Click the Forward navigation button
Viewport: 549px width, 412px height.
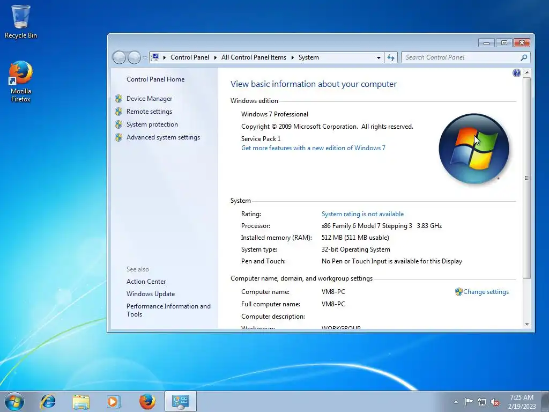pyautogui.click(x=134, y=57)
